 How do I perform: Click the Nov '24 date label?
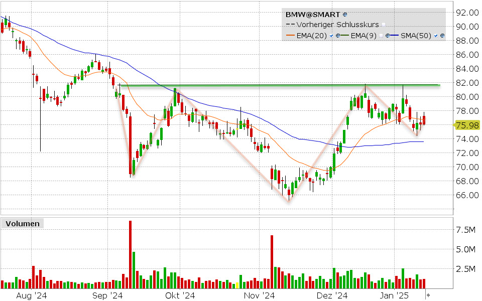point(259,295)
